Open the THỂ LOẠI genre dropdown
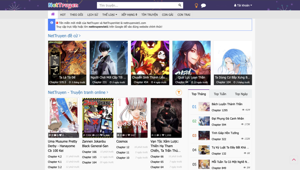Viewport: 300px width, 170px height. click(x=110, y=15)
